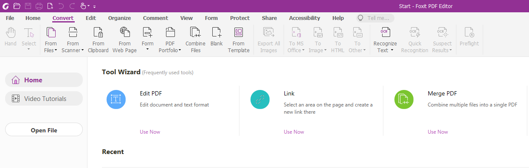Viewport: 529px width, 168px height.
Task: Create PDF From Clipboard
Action: [98, 40]
